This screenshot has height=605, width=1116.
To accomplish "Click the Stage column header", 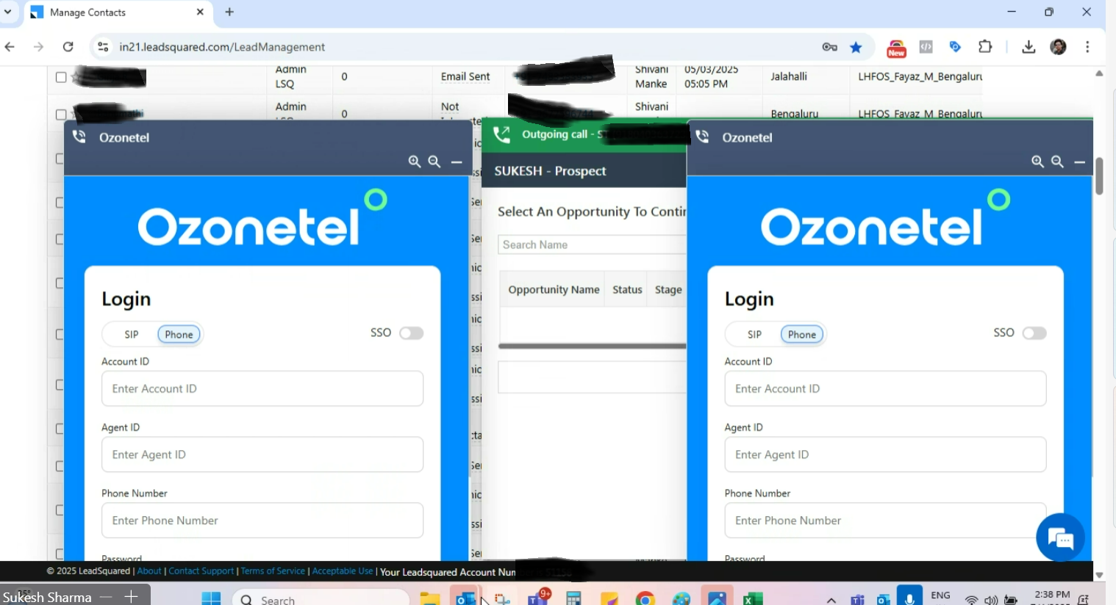I will tap(668, 290).
